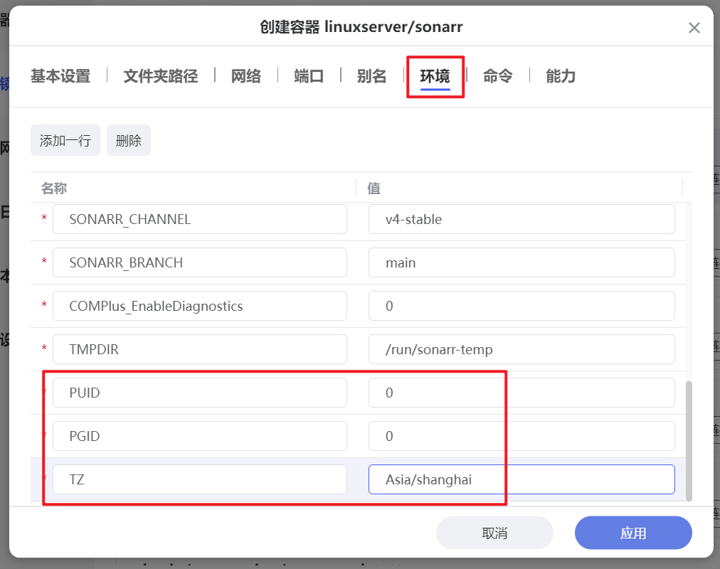Click the environment list vertical scrollbar
The width and height of the screenshot is (720, 569).
tap(688, 441)
